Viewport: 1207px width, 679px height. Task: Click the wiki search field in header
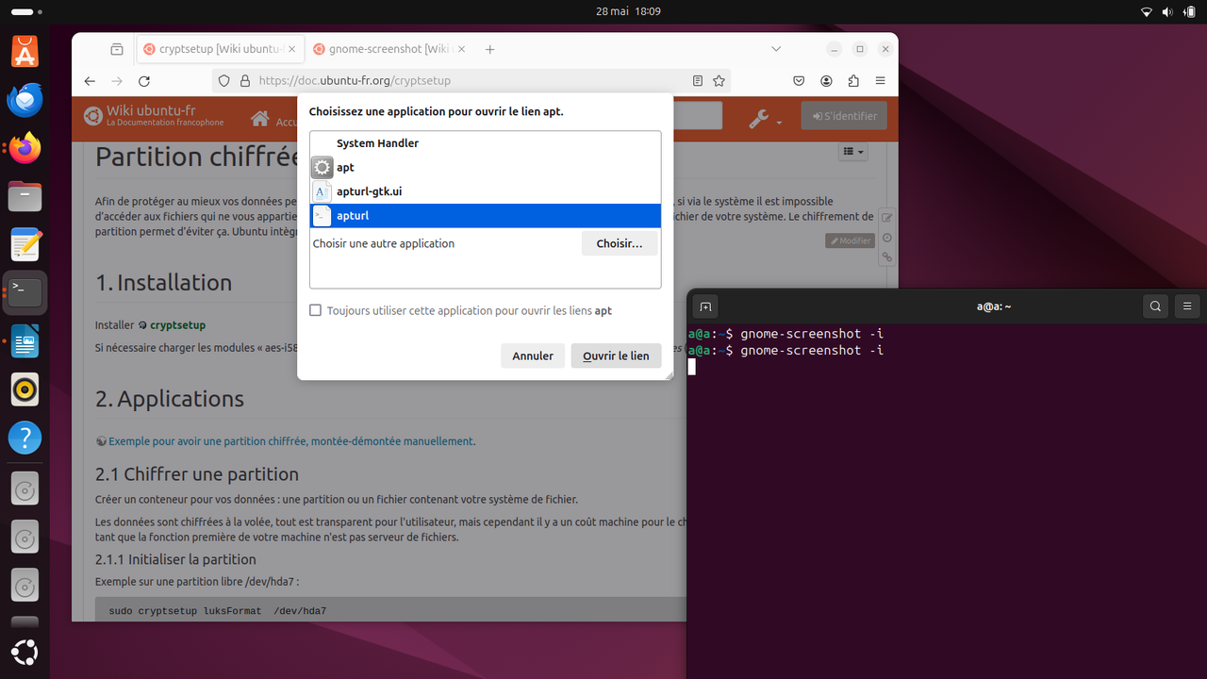pyautogui.click(x=698, y=116)
